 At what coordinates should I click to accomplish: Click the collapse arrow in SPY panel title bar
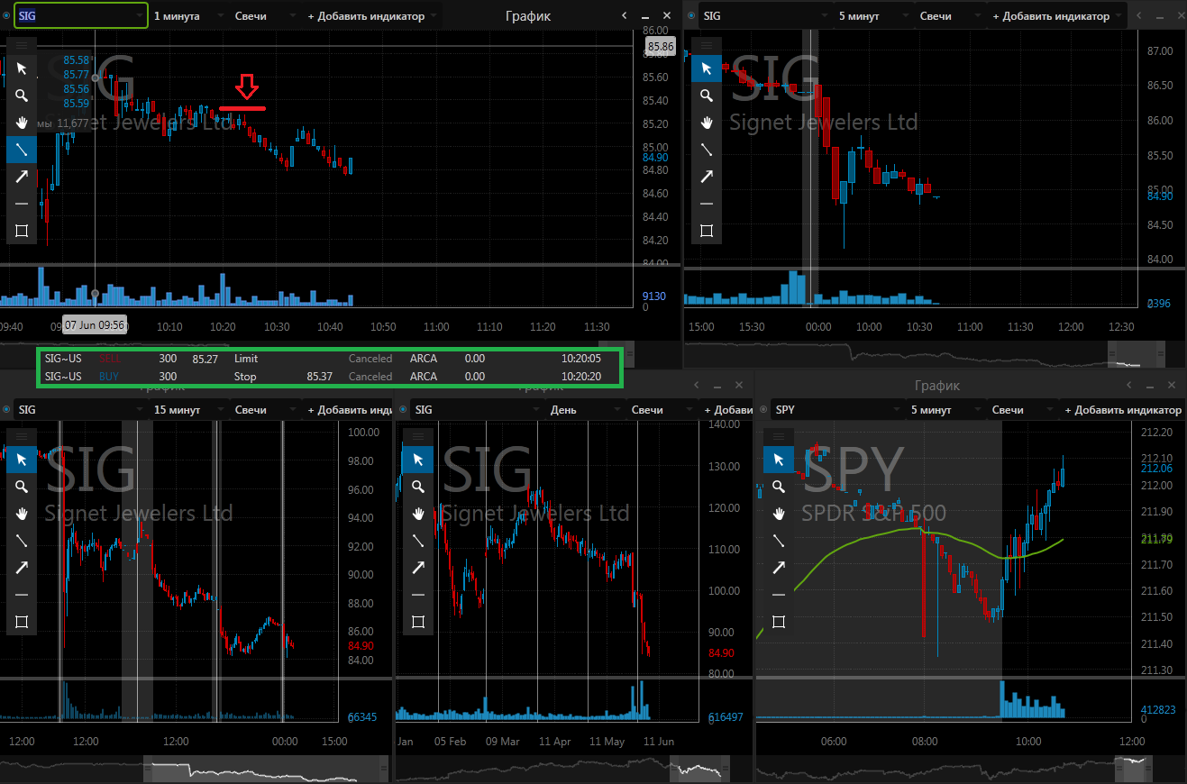coord(1129,386)
